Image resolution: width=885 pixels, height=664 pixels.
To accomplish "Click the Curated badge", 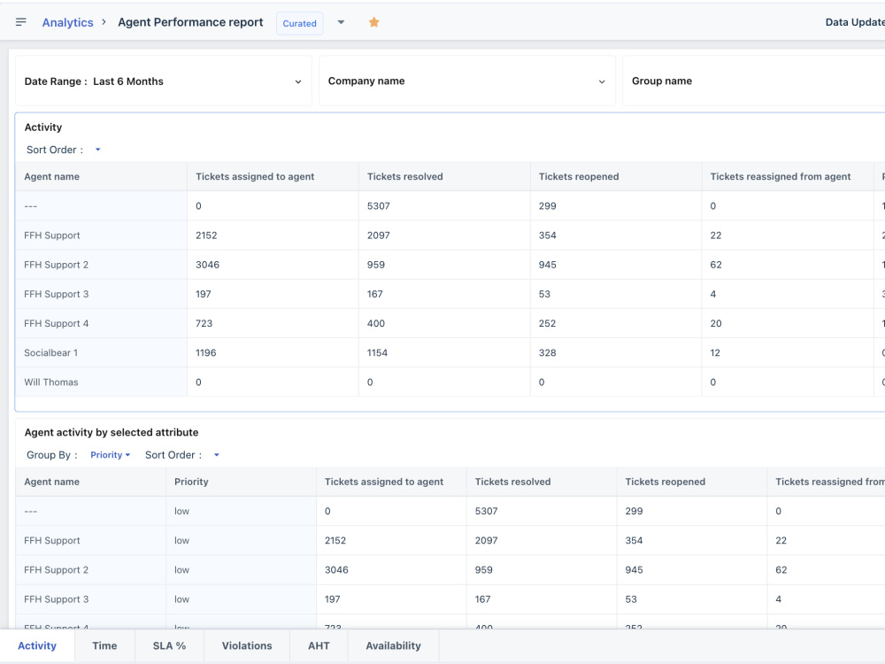I will coord(300,23).
